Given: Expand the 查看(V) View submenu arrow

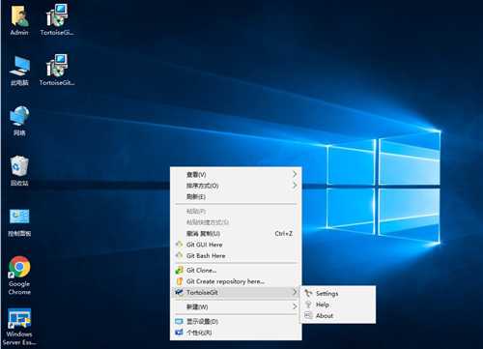Looking at the screenshot, I should tap(295, 174).
